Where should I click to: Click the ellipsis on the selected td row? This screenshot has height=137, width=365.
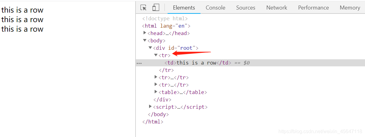(139, 63)
